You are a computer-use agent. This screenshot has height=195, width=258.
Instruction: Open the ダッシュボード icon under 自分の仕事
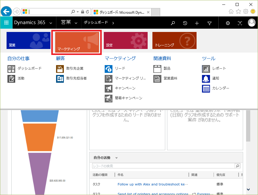(x=11, y=69)
